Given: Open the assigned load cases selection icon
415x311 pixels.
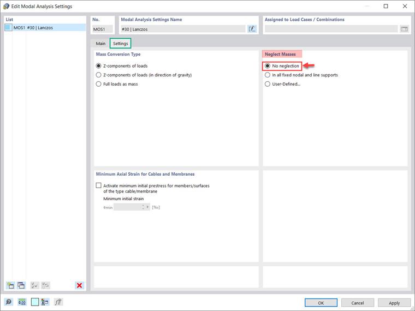Looking at the screenshot, I should coord(404,29).
